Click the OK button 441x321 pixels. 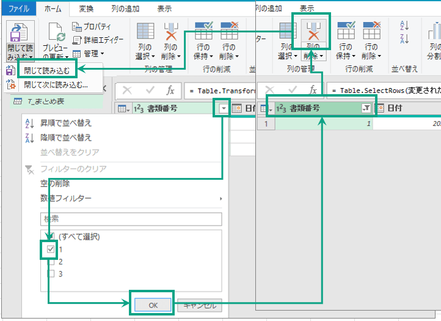[153, 305]
